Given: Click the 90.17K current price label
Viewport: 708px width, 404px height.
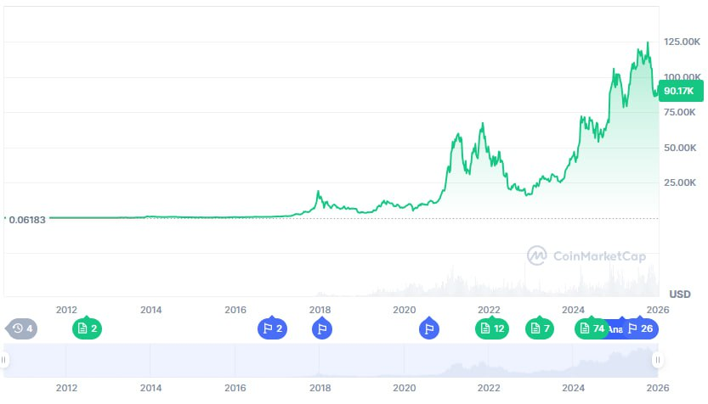Looking at the screenshot, I should click(x=678, y=91).
